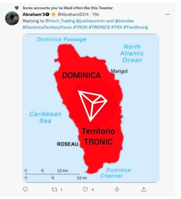The image size is (181, 199).
Task: Open the @trondao mention
Action: tap(125, 21)
